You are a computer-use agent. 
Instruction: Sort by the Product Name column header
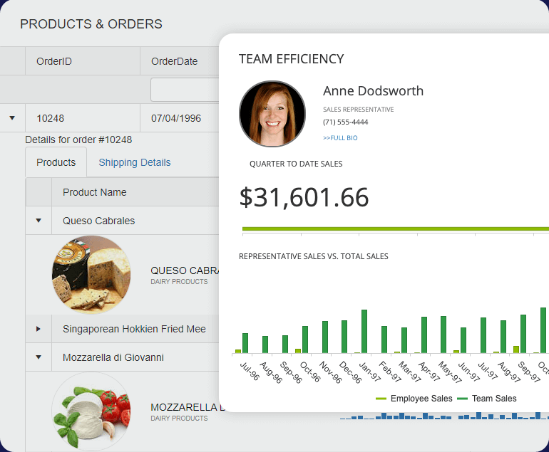click(95, 192)
